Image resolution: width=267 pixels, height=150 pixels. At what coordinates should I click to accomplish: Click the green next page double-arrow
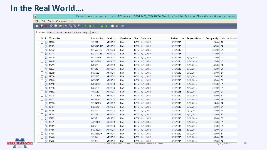tap(102, 26)
